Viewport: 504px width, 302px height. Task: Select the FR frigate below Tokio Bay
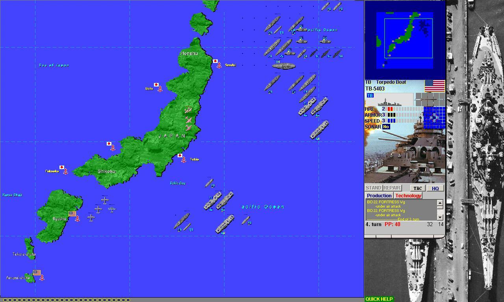tap(209, 183)
